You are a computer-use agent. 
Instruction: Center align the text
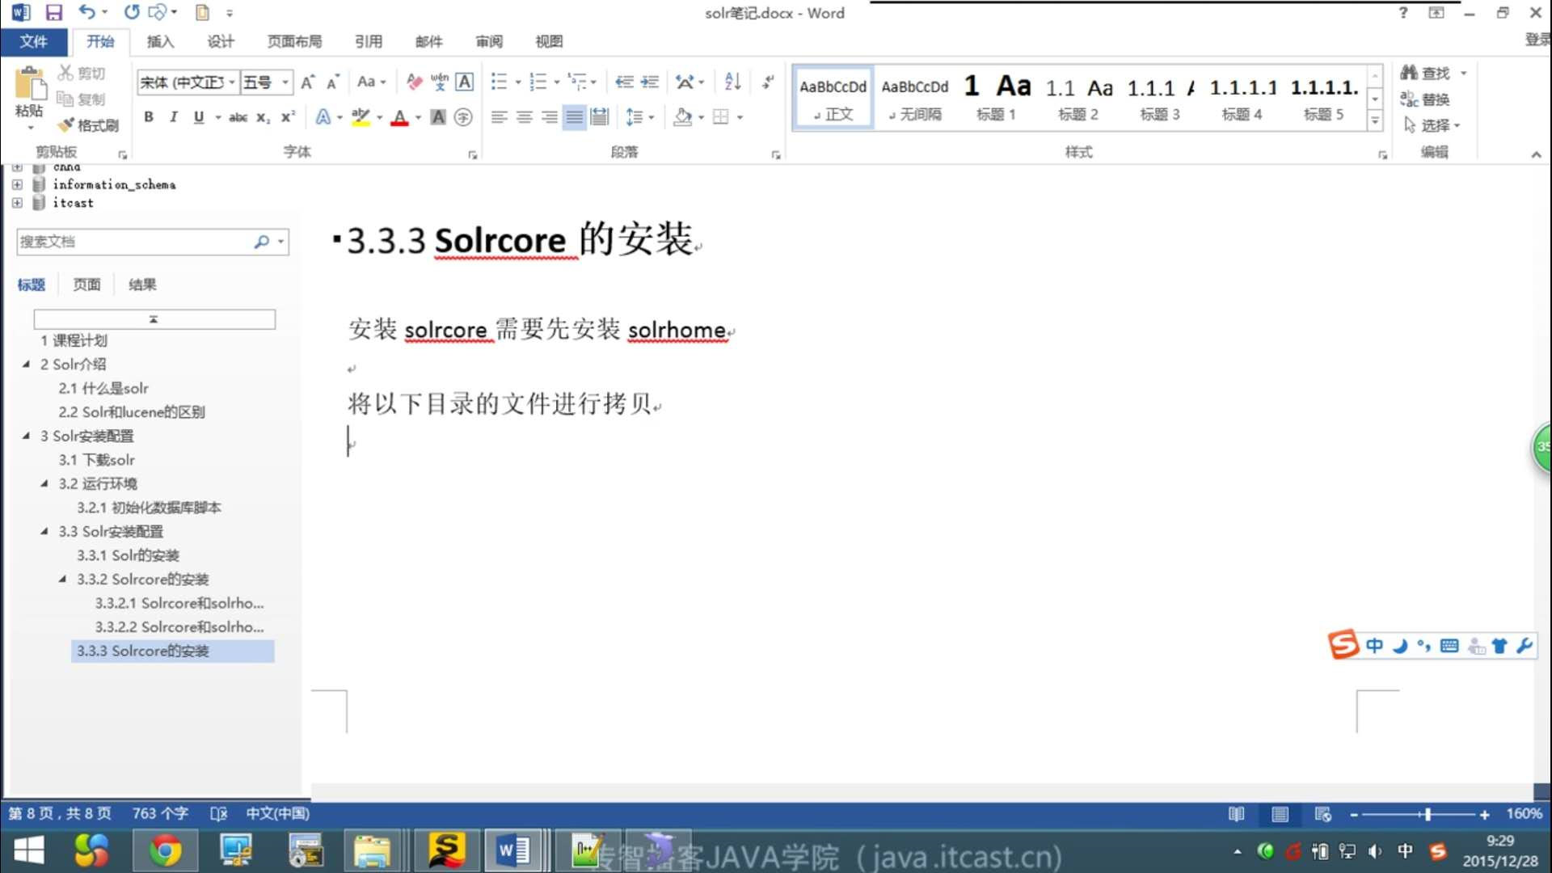pyautogui.click(x=525, y=117)
